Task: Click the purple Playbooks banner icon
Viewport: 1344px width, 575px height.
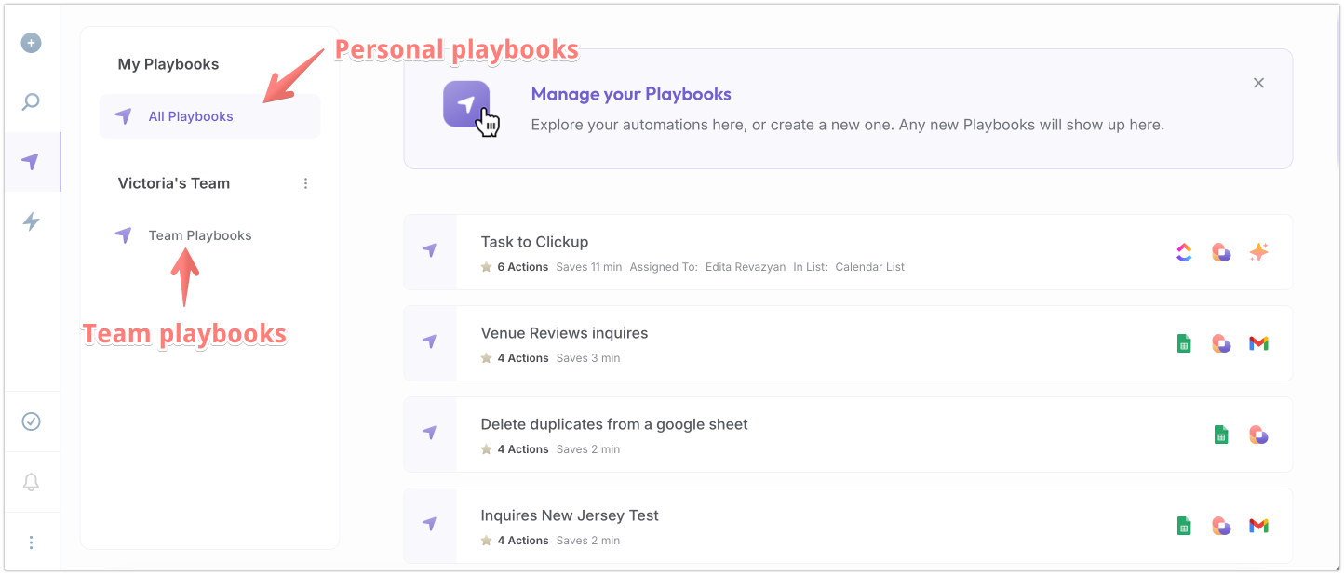Action: (466, 103)
